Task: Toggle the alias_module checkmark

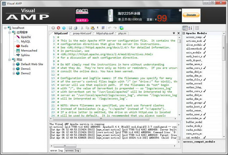Action: (205, 45)
